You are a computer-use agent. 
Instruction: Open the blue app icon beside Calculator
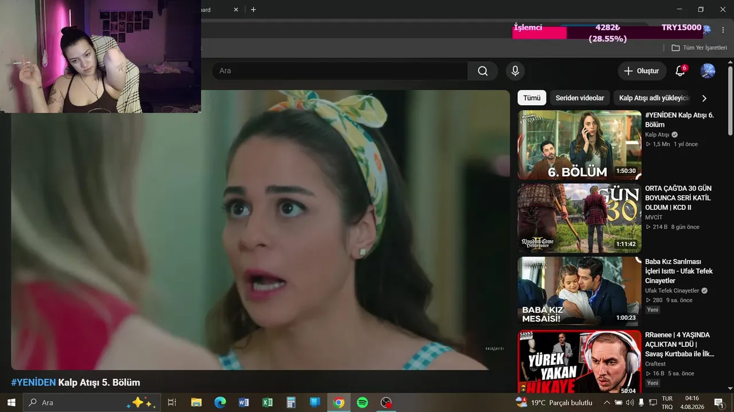315,402
